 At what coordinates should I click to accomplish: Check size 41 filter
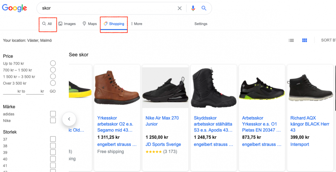(53, 165)
